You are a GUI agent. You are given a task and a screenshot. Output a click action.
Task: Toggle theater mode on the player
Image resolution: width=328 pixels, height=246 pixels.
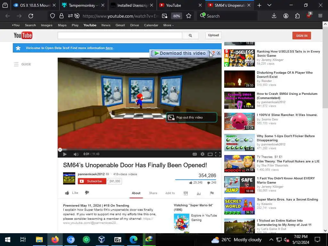click(210, 154)
